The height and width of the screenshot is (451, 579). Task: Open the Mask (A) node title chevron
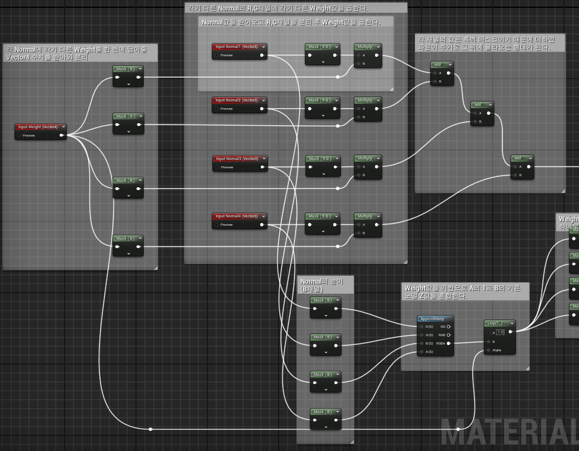click(x=140, y=238)
